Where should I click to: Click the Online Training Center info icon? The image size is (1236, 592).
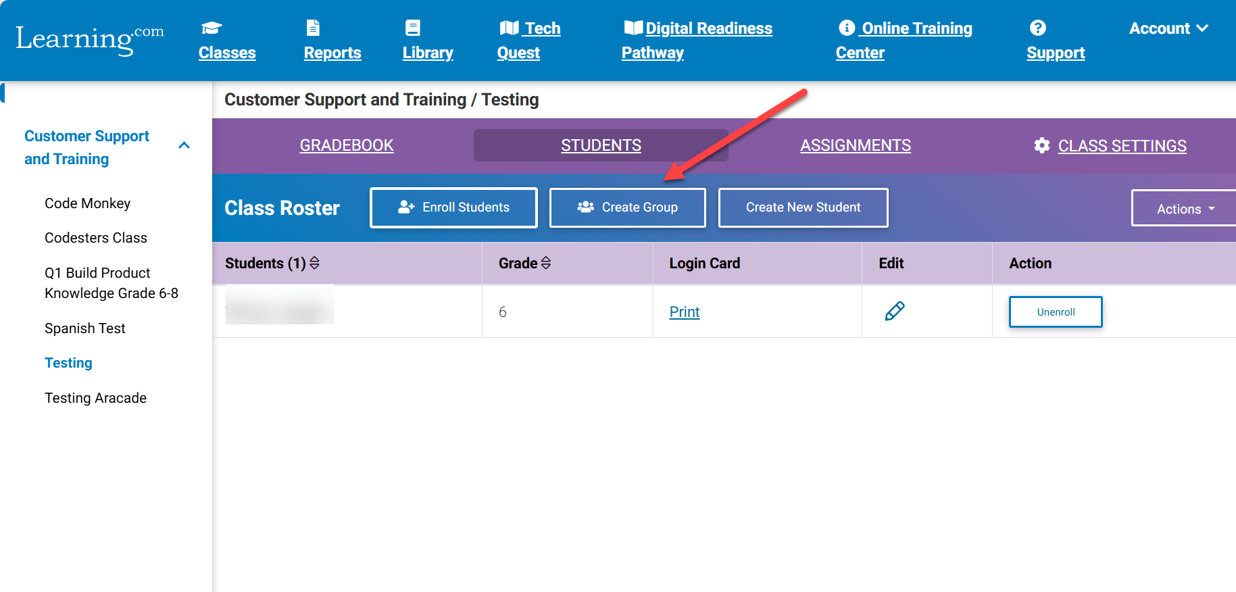pyautogui.click(x=846, y=28)
